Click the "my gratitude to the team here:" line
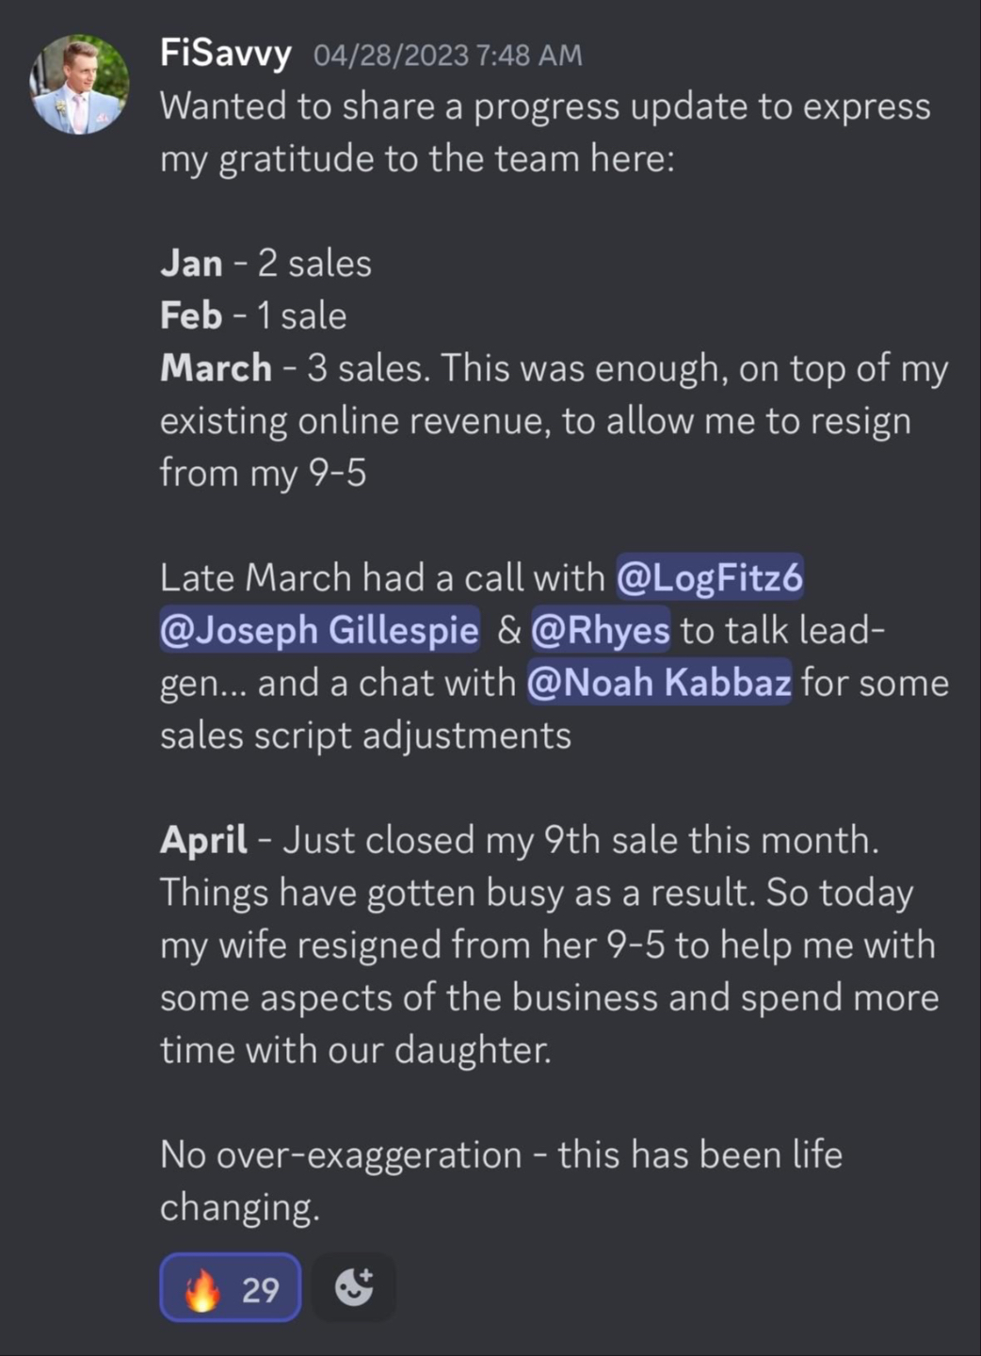Image resolution: width=981 pixels, height=1356 pixels. (417, 159)
